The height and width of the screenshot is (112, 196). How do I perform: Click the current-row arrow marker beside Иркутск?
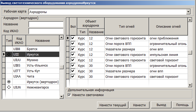pyautogui.click(x=4, y=54)
